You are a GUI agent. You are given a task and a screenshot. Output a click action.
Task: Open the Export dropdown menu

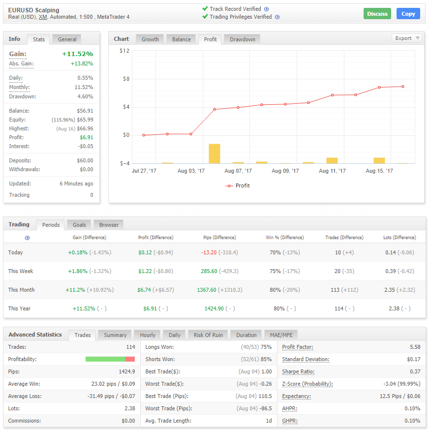(407, 38)
